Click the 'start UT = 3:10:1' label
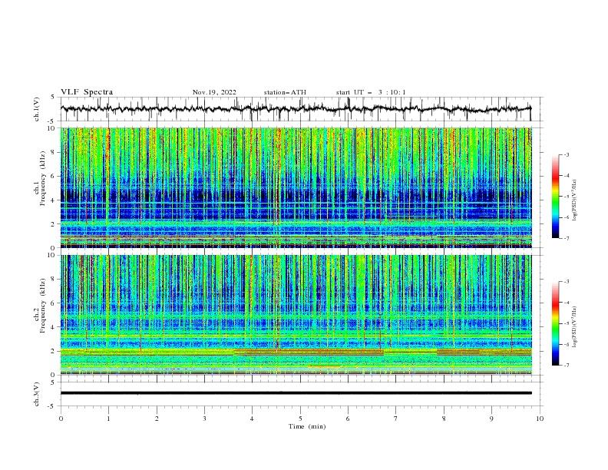The height and width of the screenshot is (470, 608). click(x=371, y=92)
